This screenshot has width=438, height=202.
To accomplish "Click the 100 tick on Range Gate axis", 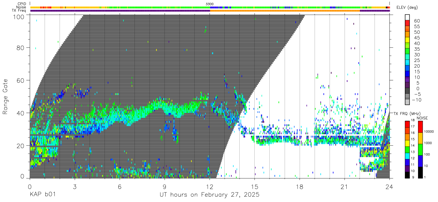I will coord(19,16).
